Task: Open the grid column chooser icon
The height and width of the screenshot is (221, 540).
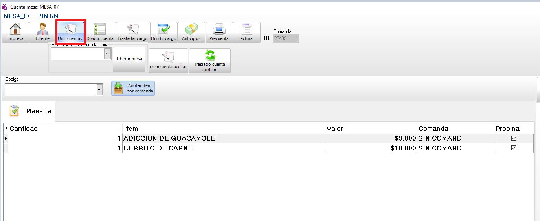Action: coord(6,129)
